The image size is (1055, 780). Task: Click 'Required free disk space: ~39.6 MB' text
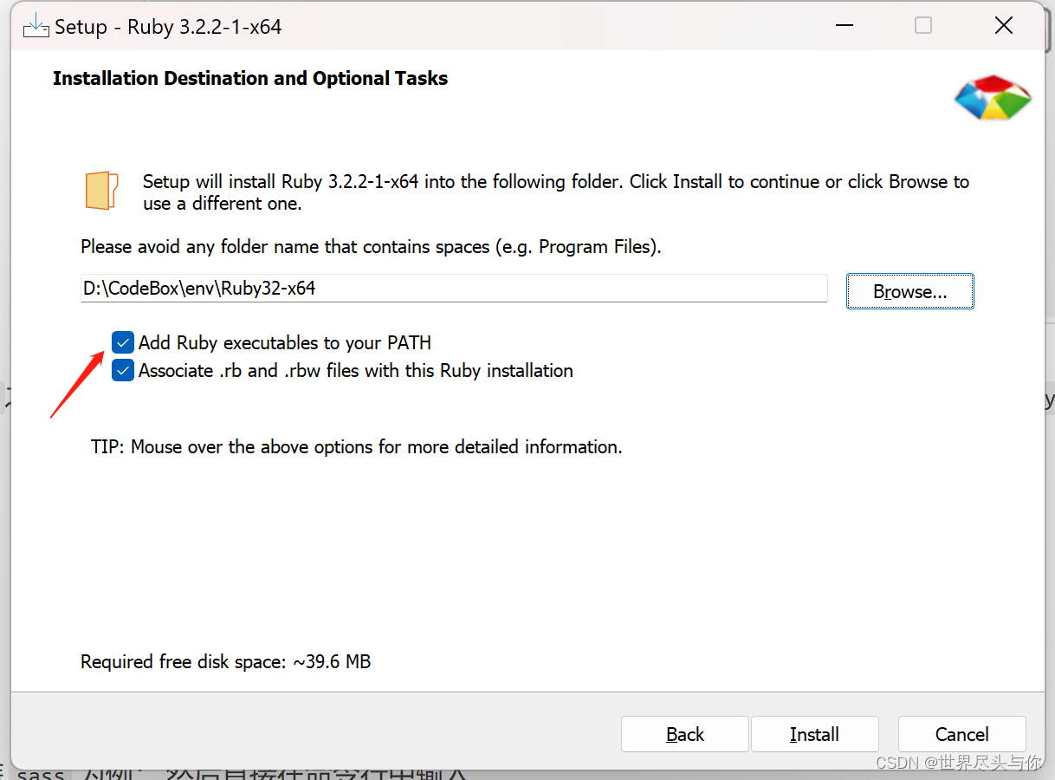click(x=226, y=662)
